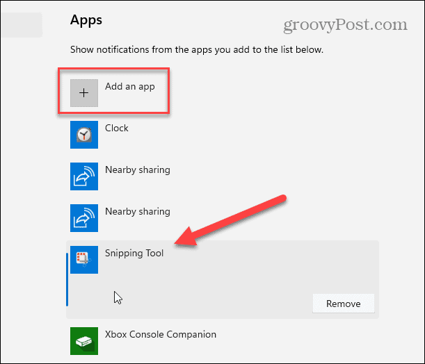Choose the Snipping Tool label text
425x364 pixels.
pos(134,254)
